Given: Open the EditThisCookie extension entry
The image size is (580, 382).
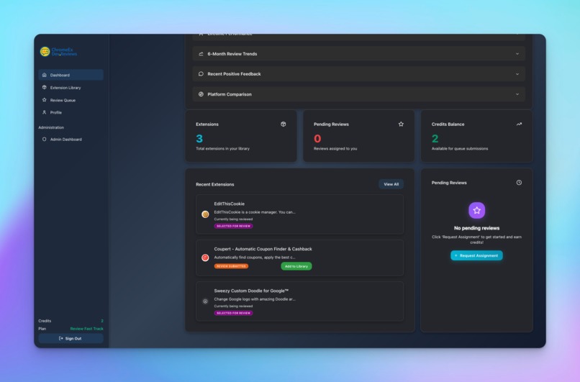Looking at the screenshot, I should 299,214.
